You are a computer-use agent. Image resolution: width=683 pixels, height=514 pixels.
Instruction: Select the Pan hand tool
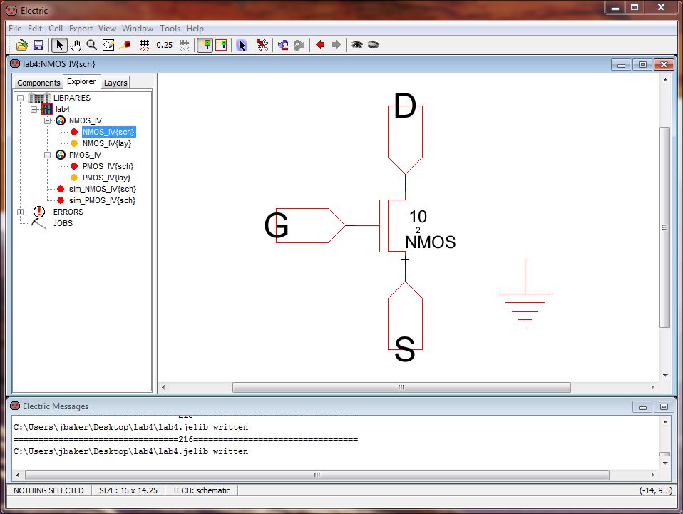[76, 45]
